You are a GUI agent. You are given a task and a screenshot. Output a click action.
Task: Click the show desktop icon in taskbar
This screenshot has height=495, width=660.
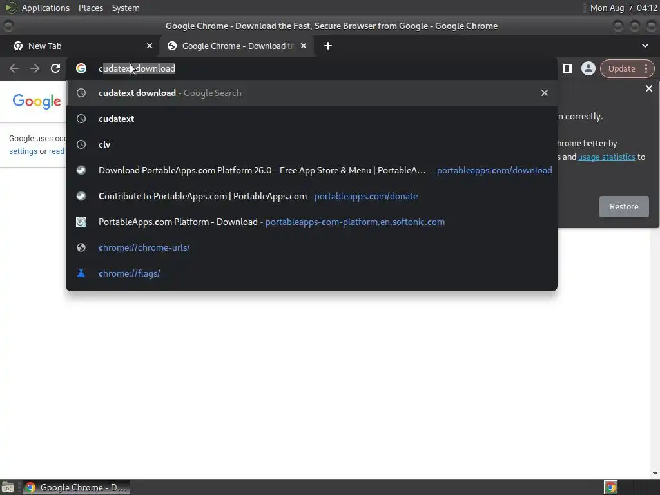tap(8, 487)
